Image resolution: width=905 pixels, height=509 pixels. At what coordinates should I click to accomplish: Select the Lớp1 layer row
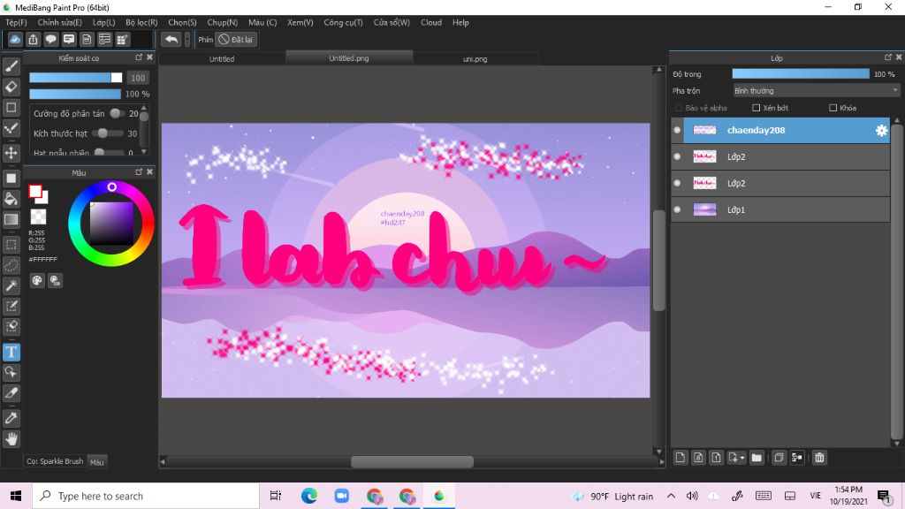(x=780, y=209)
